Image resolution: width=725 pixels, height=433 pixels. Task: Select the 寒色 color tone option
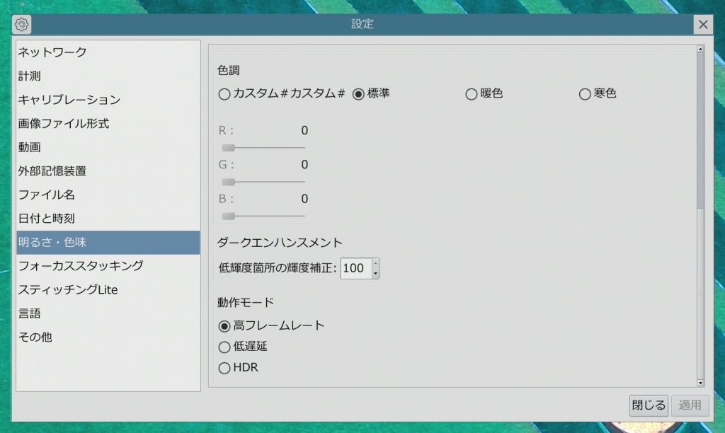[585, 94]
